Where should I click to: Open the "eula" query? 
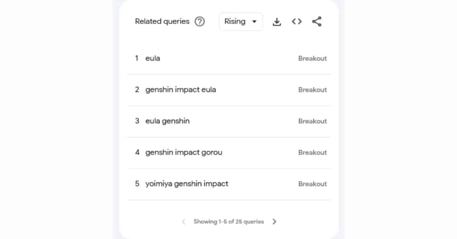coord(153,58)
